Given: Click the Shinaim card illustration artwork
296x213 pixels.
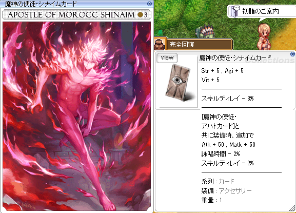Looking at the screenshot, I should pos(76,116).
